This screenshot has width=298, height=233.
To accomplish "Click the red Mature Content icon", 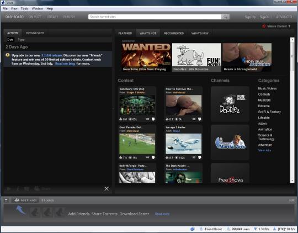I will pyautogui.click(x=264, y=27).
